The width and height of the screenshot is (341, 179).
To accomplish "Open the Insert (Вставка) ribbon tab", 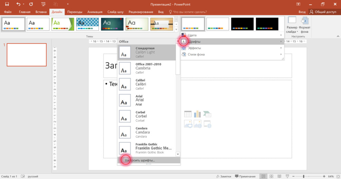I will click(x=41, y=12).
